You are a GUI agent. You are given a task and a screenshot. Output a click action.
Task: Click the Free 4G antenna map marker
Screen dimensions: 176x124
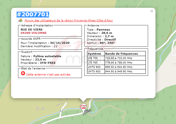83,107
